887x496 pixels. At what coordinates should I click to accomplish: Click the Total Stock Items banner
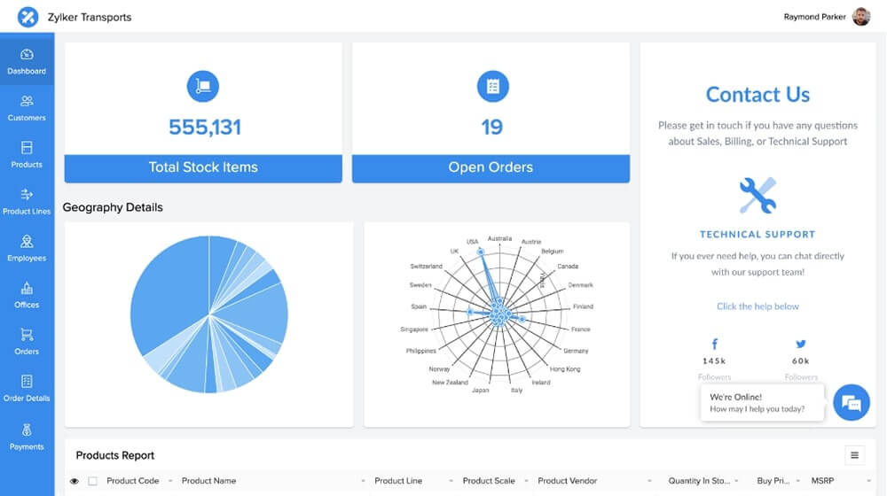pyautogui.click(x=203, y=168)
